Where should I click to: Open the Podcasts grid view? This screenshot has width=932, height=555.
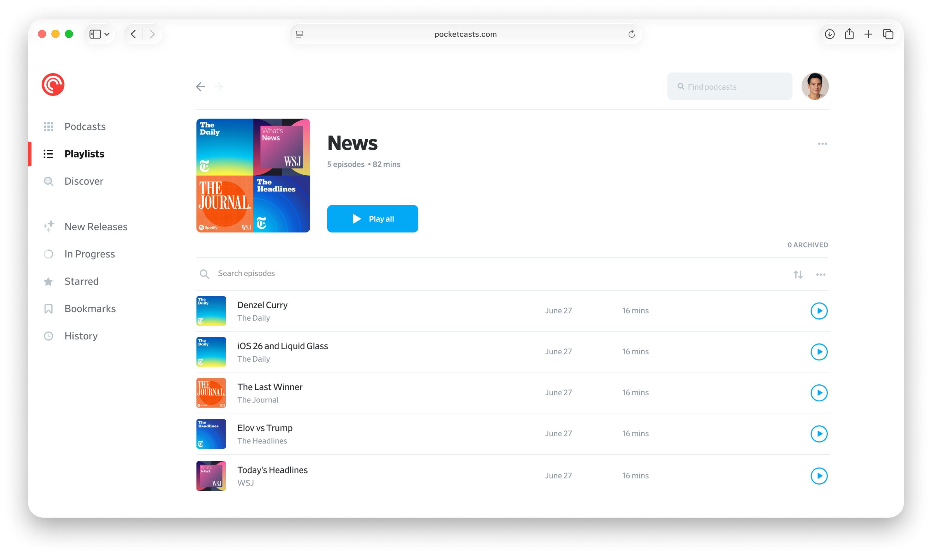click(84, 126)
